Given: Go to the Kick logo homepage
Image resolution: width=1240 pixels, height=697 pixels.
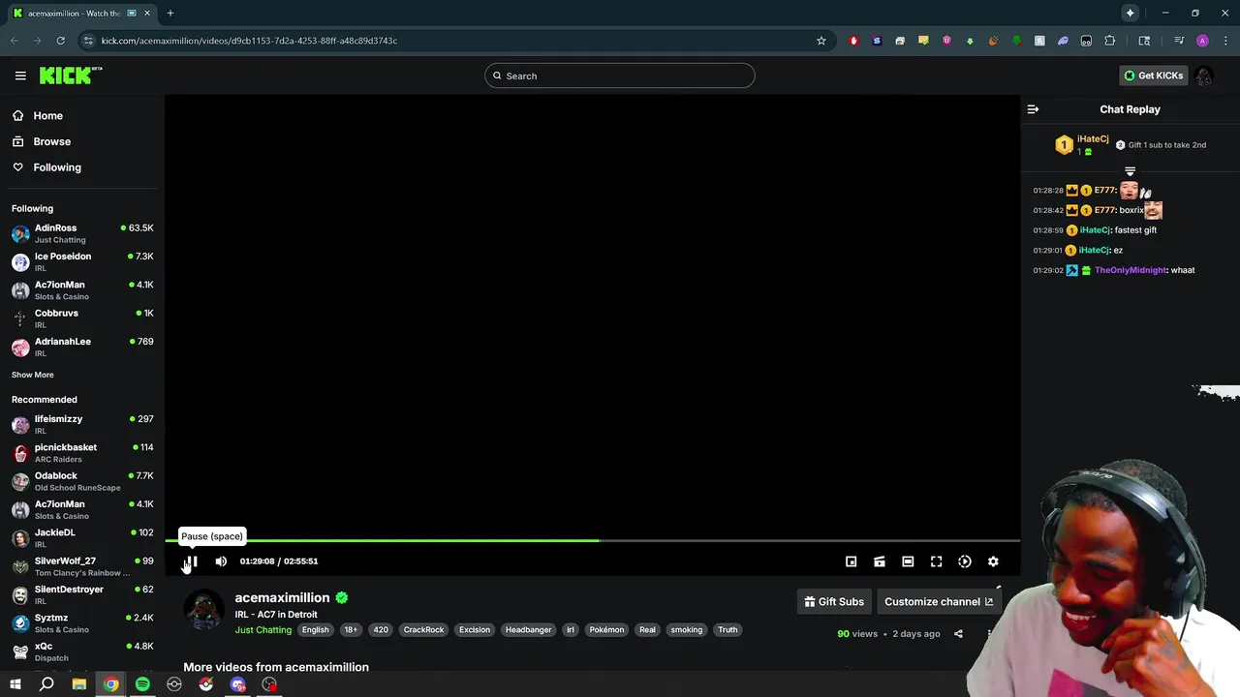Looking at the screenshot, I should click(71, 76).
